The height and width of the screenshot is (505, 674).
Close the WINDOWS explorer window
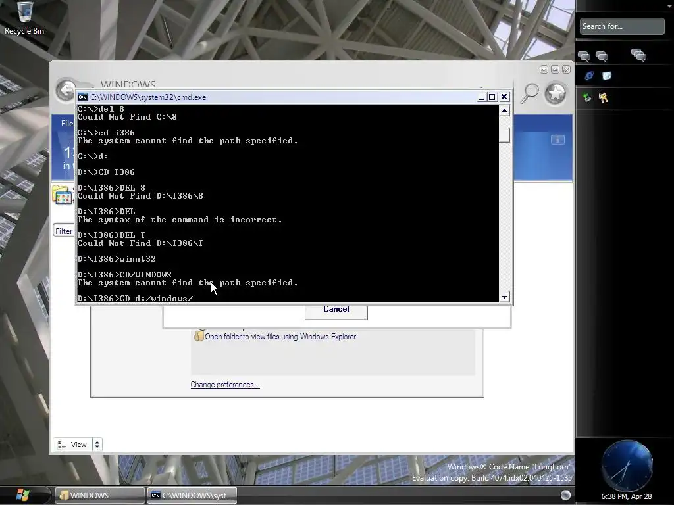coord(567,70)
